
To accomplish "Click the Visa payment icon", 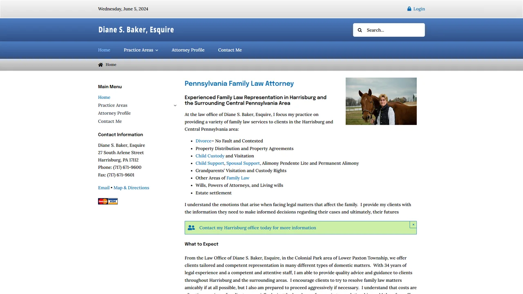I will point(113,201).
